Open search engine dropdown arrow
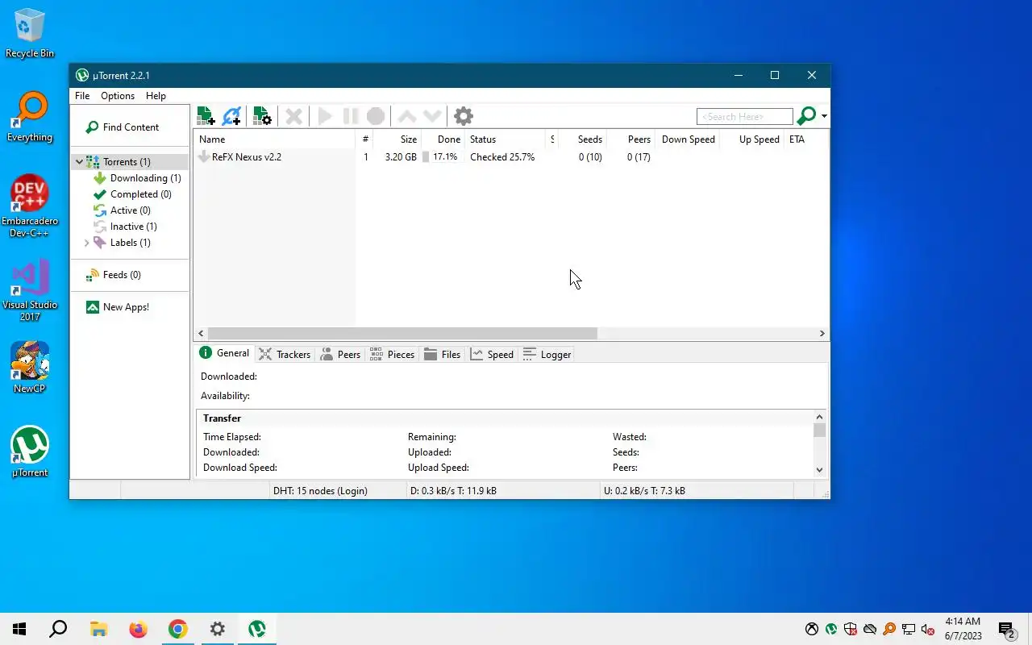1032x645 pixels. [824, 116]
